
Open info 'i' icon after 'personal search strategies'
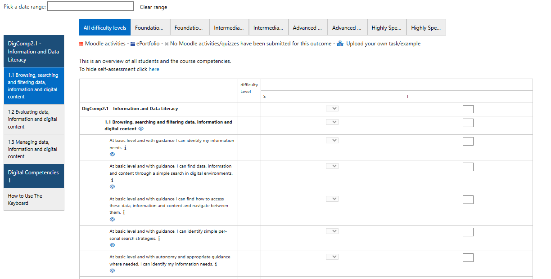159,239
